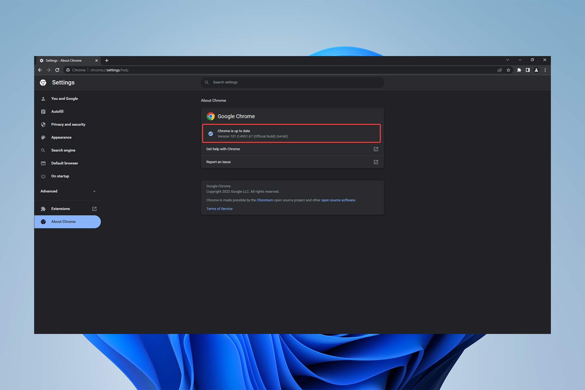Open the profile avatar menu
Screen dimensions: 585x390
[536, 70]
